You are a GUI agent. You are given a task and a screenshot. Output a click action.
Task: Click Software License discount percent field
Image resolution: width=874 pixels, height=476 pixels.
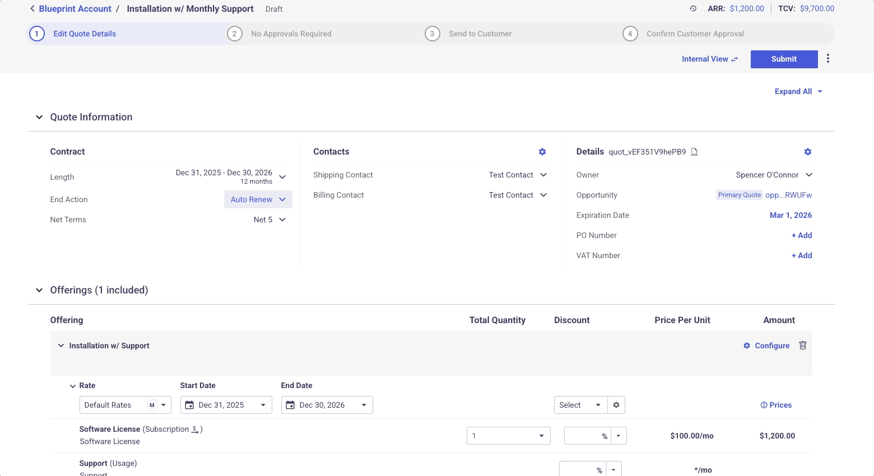[587, 436]
